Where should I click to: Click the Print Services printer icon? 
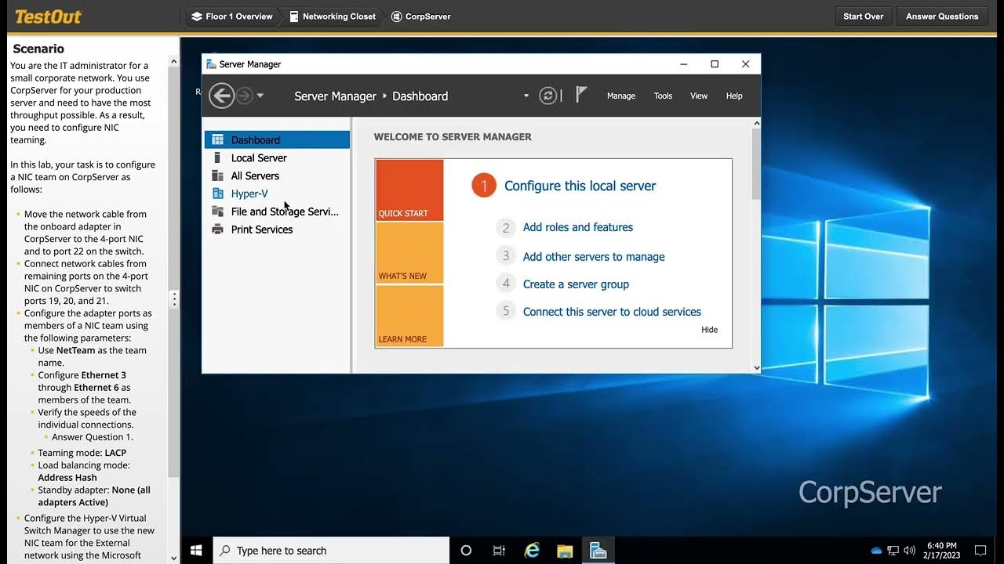pyautogui.click(x=217, y=230)
